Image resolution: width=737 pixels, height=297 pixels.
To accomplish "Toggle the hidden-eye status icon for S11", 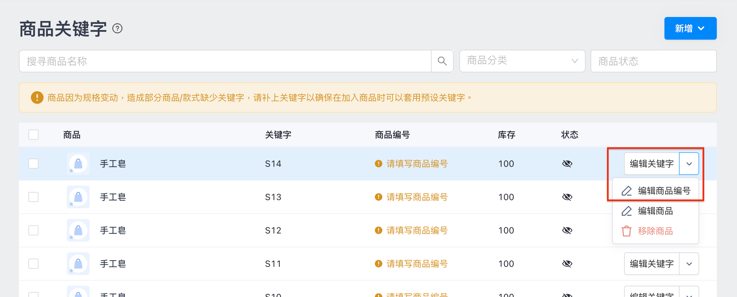I will [567, 264].
